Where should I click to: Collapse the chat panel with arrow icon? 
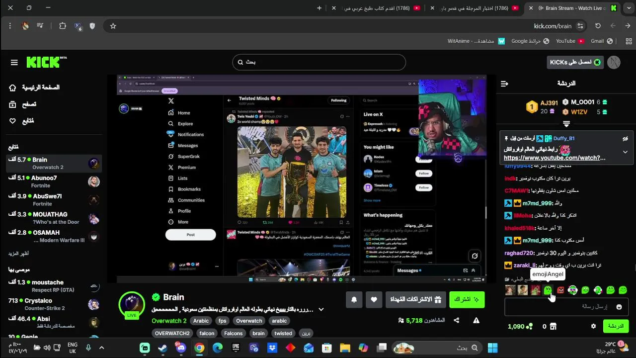click(504, 84)
